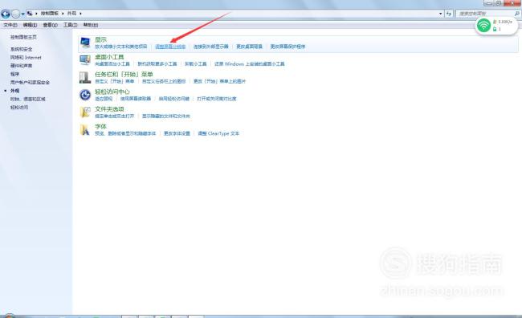Click the Taskbar and Start Menu icon
522x318 pixels.
tap(85, 78)
